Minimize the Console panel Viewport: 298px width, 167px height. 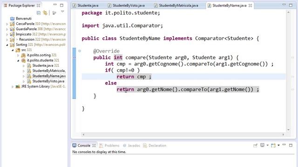click(284, 145)
